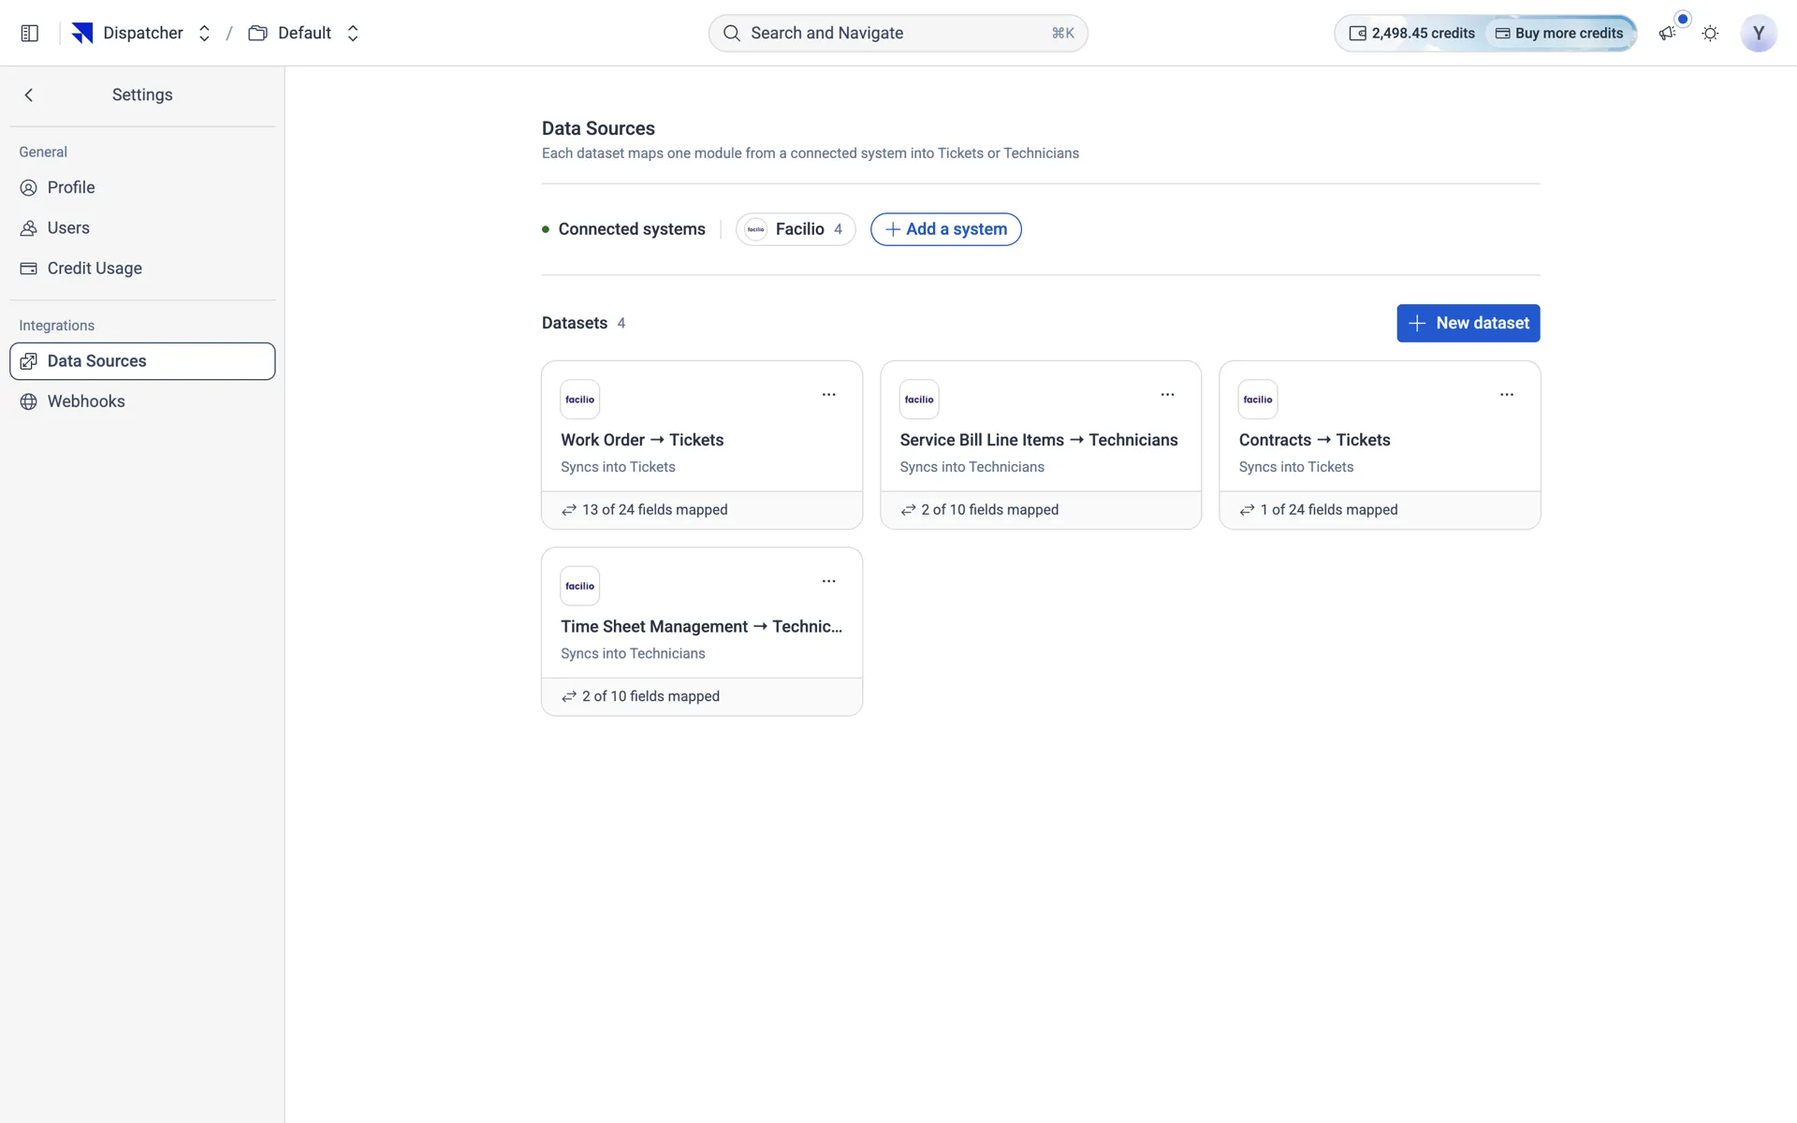Select Data Sources in sidebar
Viewport: 1797px width, 1123px height.
[x=142, y=361]
